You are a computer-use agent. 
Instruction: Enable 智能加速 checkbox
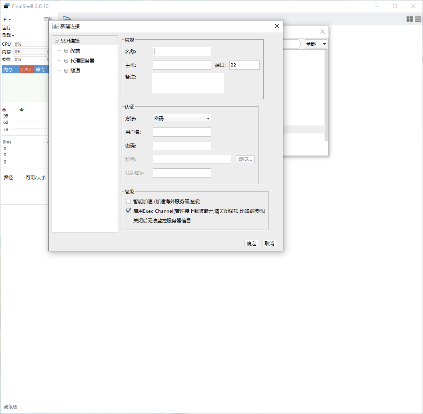(128, 201)
